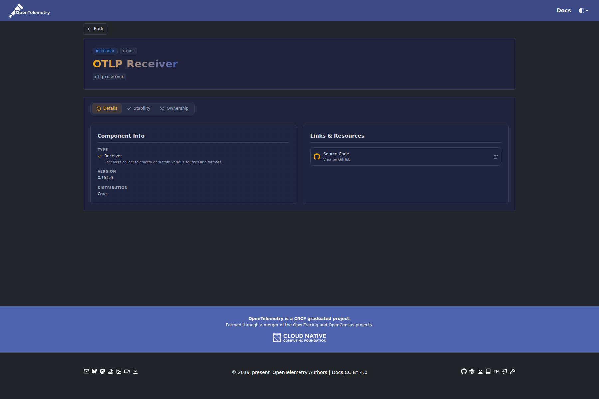This screenshot has width=599, height=399.
Task: Click the OpenTelemetry Authors copyright text
Action: point(300,372)
